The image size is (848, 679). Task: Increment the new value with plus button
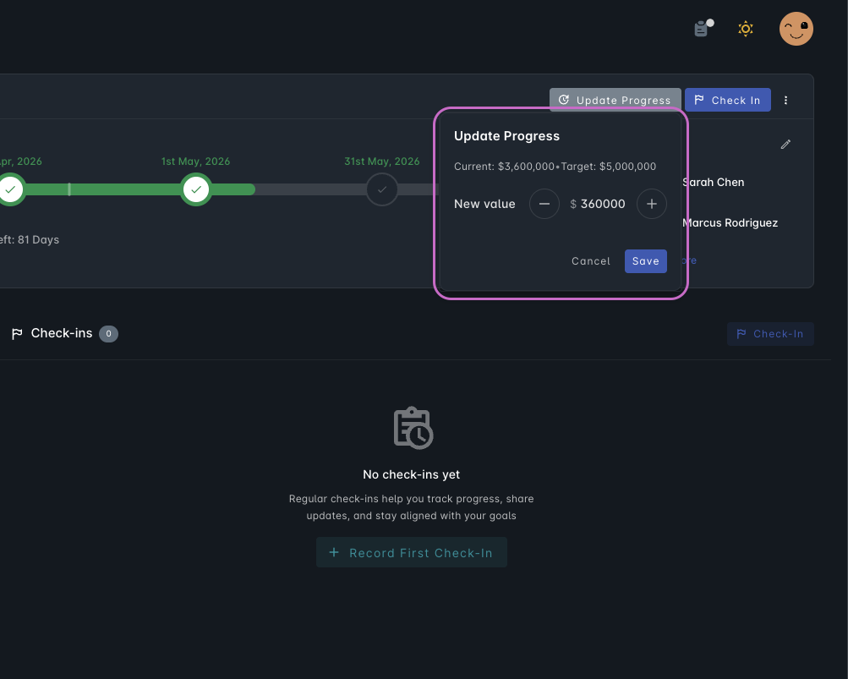click(651, 204)
